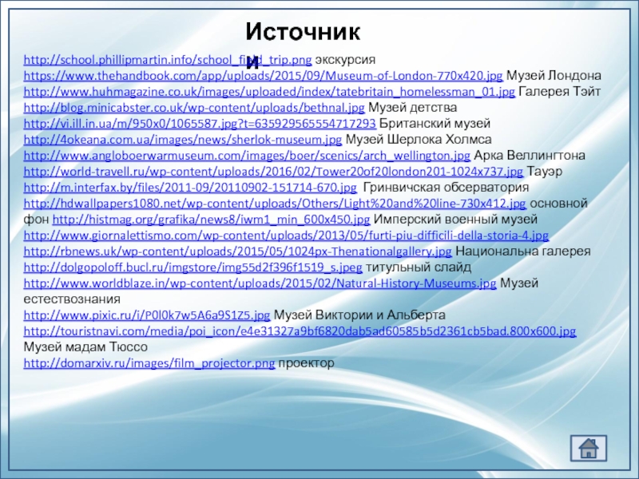Click the text Британский музей
Image resolution: width=639 pixels, height=479 pixels.
[435, 124]
